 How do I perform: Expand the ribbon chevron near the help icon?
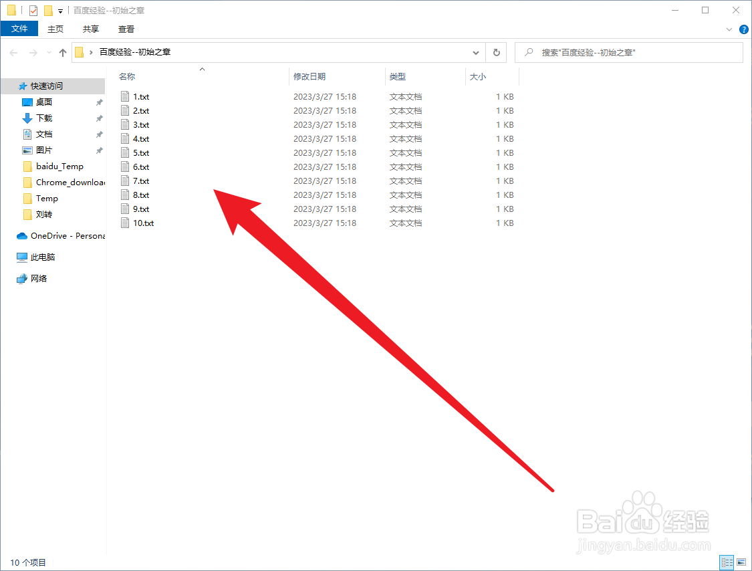click(729, 29)
